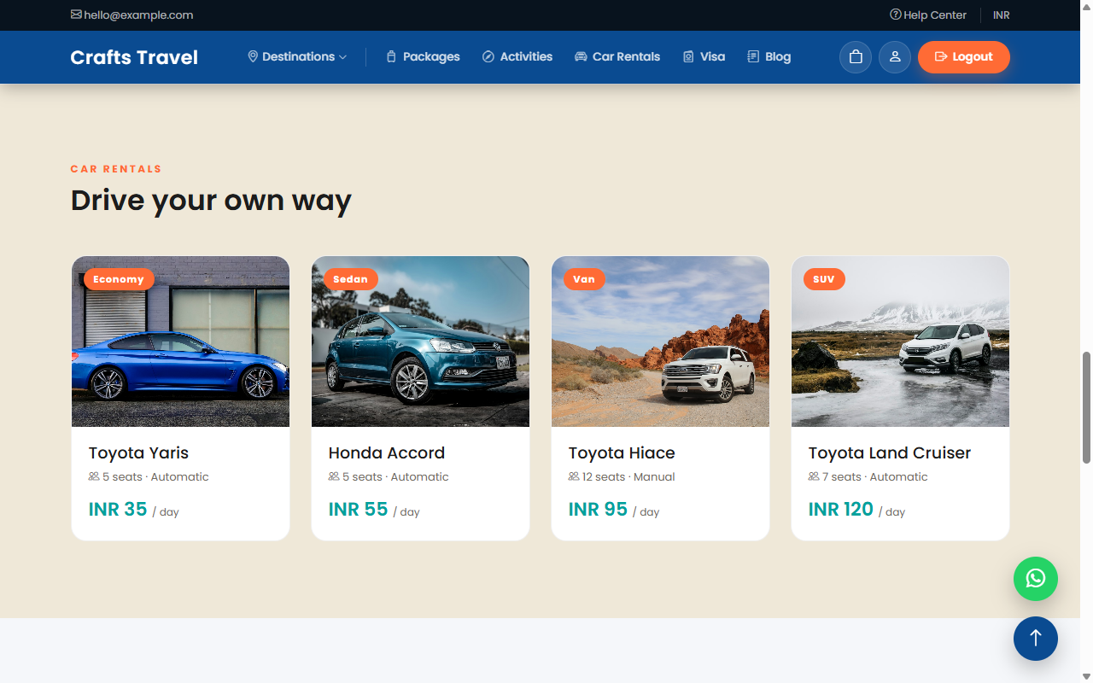Click the blue Toyota Yaris photo
Viewport: 1093px width, 683px height.
click(180, 341)
